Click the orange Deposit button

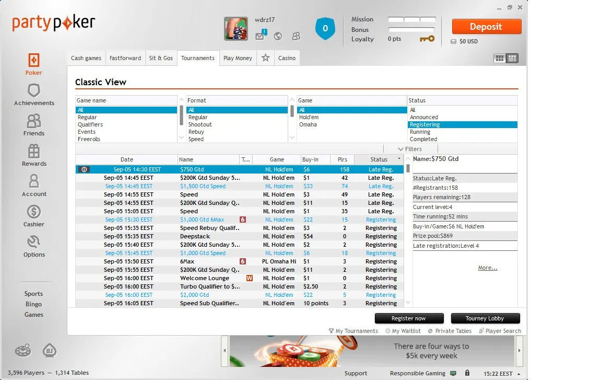tap(487, 27)
